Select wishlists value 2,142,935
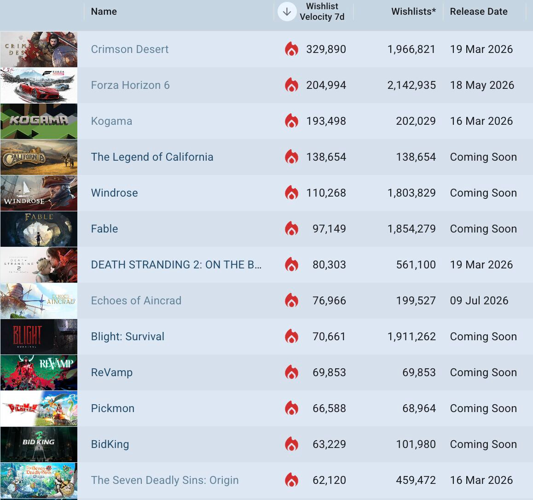533x500 pixels. pyautogui.click(x=411, y=85)
